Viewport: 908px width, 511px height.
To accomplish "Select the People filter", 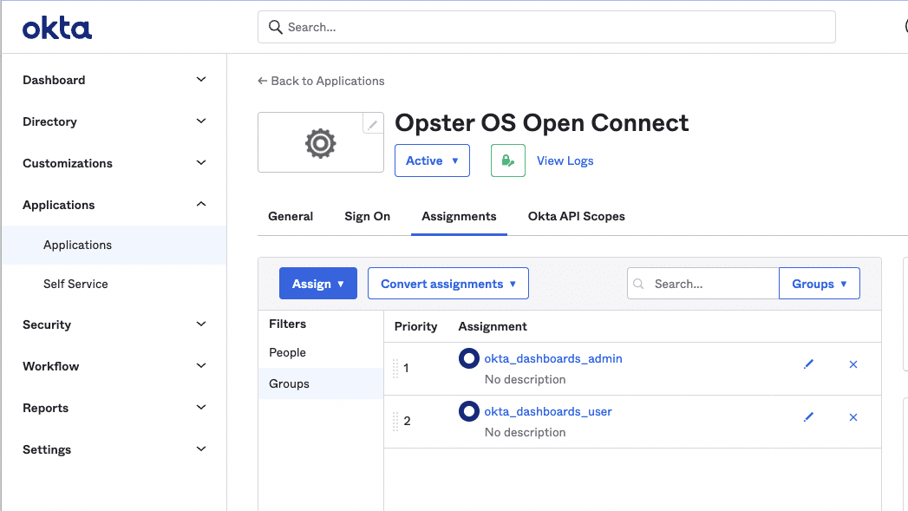I will click(x=287, y=352).
